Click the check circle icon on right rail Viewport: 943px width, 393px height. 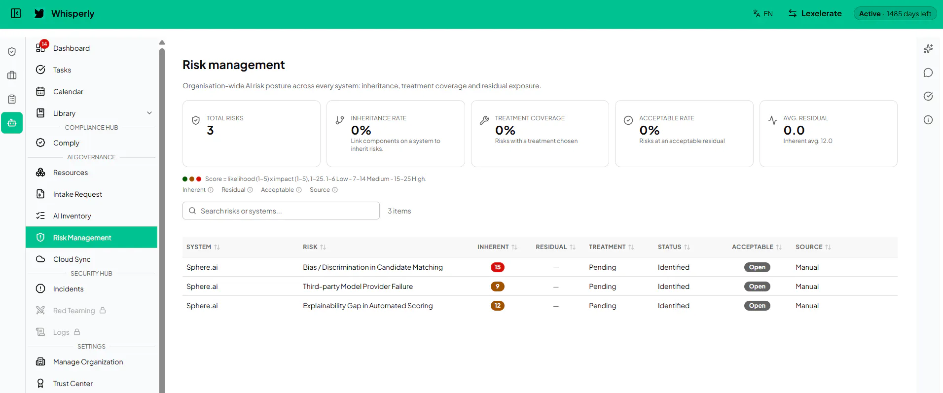[928, 96]
